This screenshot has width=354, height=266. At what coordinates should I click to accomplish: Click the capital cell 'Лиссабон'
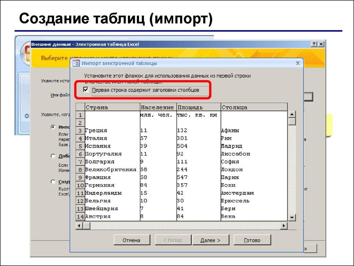[254, 154]
